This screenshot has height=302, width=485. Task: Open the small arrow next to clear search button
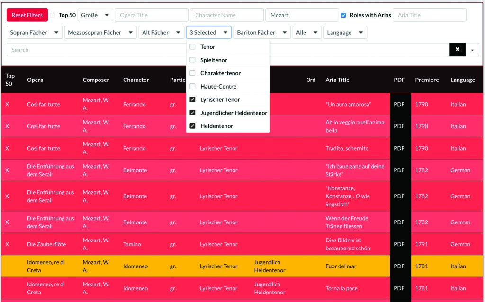[x=472, y=49]
